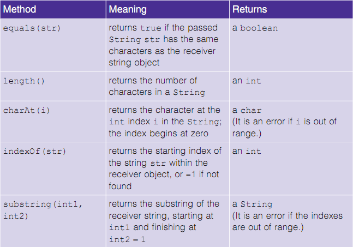Image resolution: width=353 pixels, height=247 pixels.
Task: Select the equals(str) method cell
Action: 32,28
